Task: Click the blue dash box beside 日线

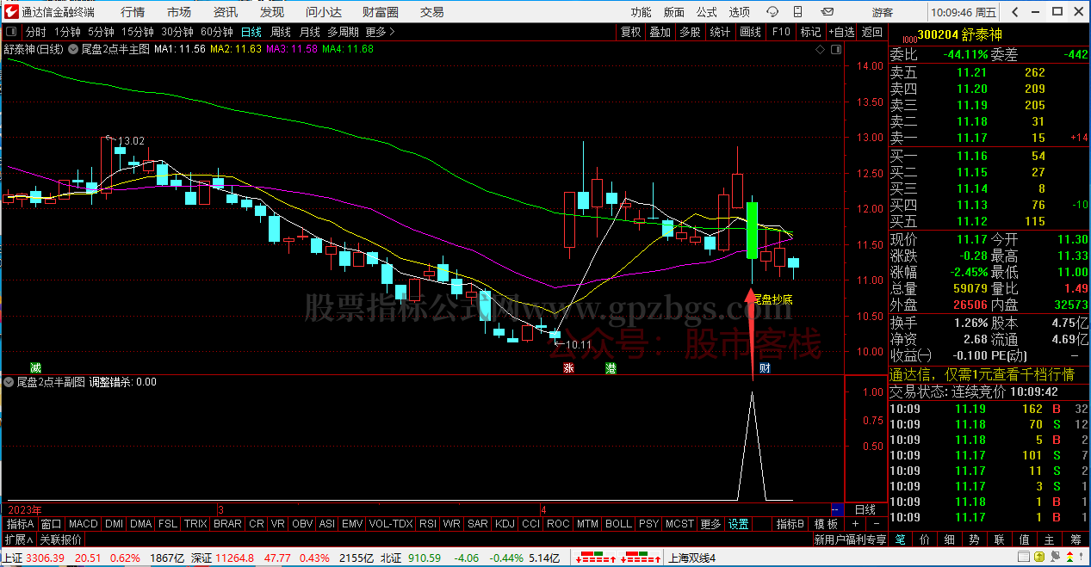Action: (835, 509)
